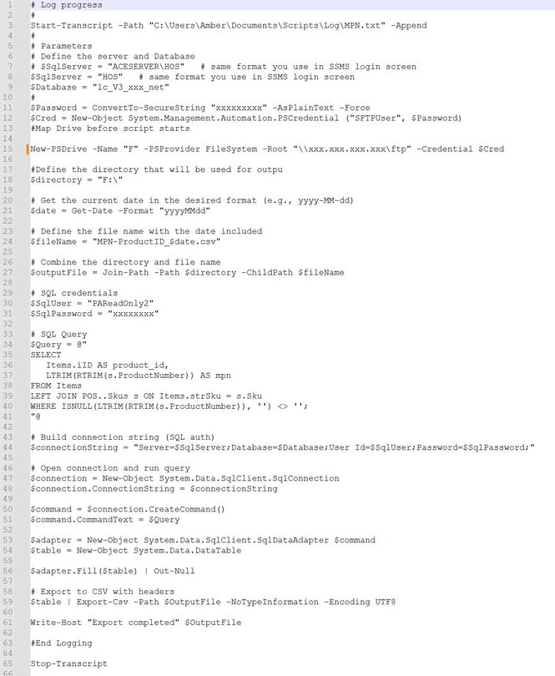Click line number 34 in the margin
The height and width of the screenshot is (676, 555).
pyautogui.click(x=8, y=344)
